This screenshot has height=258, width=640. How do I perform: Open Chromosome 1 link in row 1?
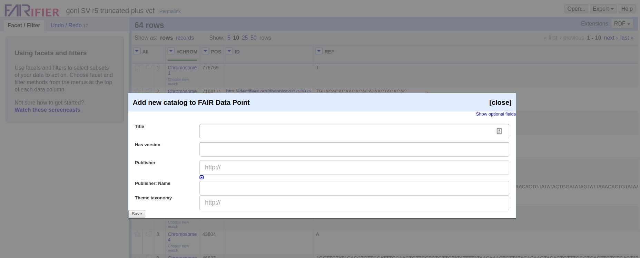pyautogui.click(x=182, y=70)
